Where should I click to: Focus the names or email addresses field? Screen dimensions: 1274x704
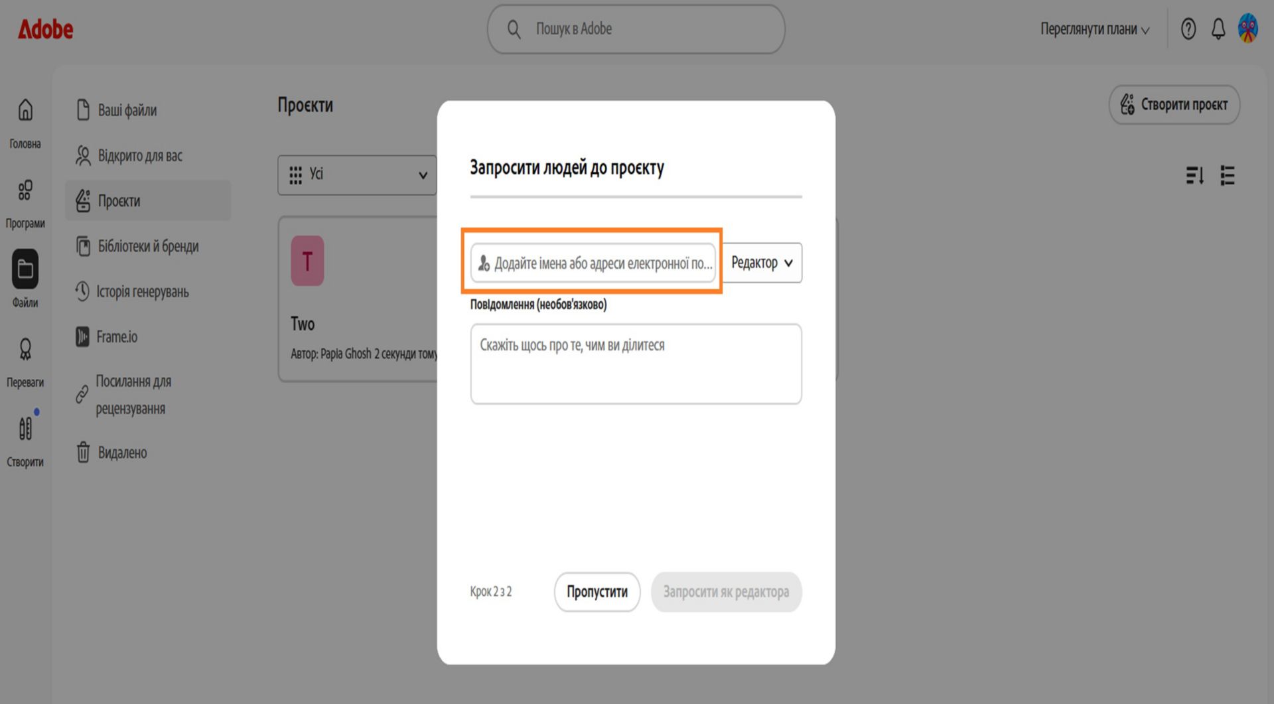pyautogui.click(x=593, y=263)
